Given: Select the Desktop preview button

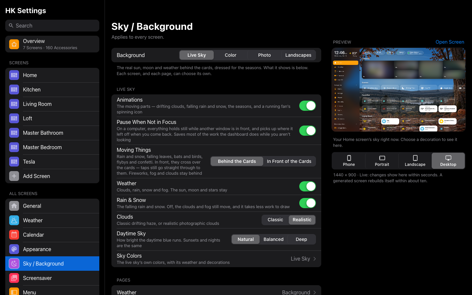Looking at the screenshot, I should [x=448, y=161].
